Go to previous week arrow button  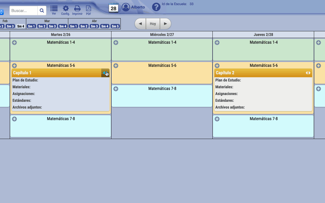[140, 24]
